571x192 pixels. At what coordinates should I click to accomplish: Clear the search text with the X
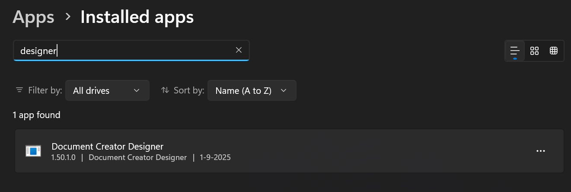(x=239, y=50)
